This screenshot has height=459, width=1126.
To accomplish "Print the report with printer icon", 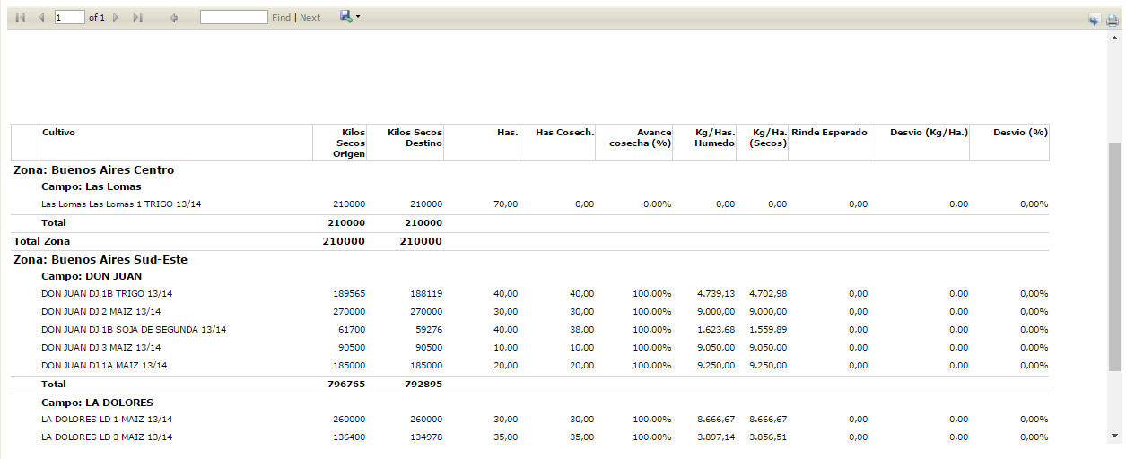I will [1113, 21].
